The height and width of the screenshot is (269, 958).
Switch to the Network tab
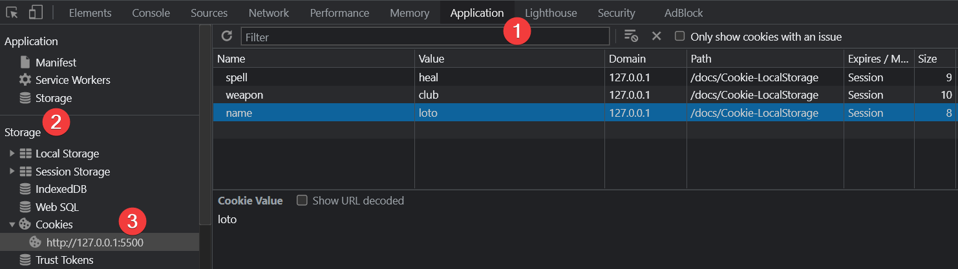268,13
